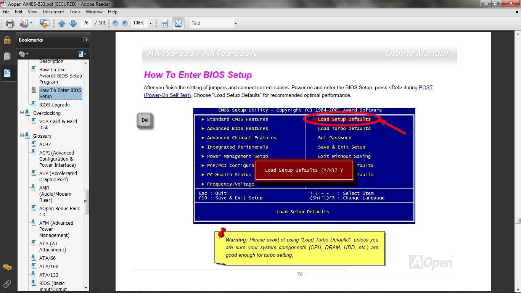Open the bookmarks options gear menu
The image size is (521, 293).
(x=23, y=54)
